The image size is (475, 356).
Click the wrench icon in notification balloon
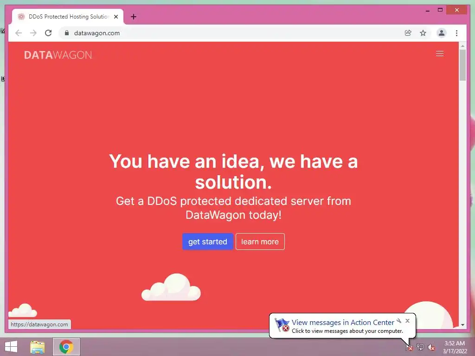tap(399, 321)
